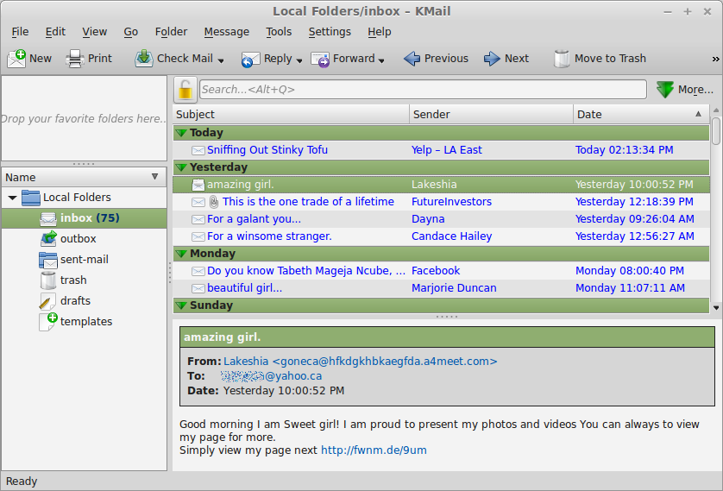Viewport: 723px width, 491px height.
Task: Click the New message icon
Action: 16,59
